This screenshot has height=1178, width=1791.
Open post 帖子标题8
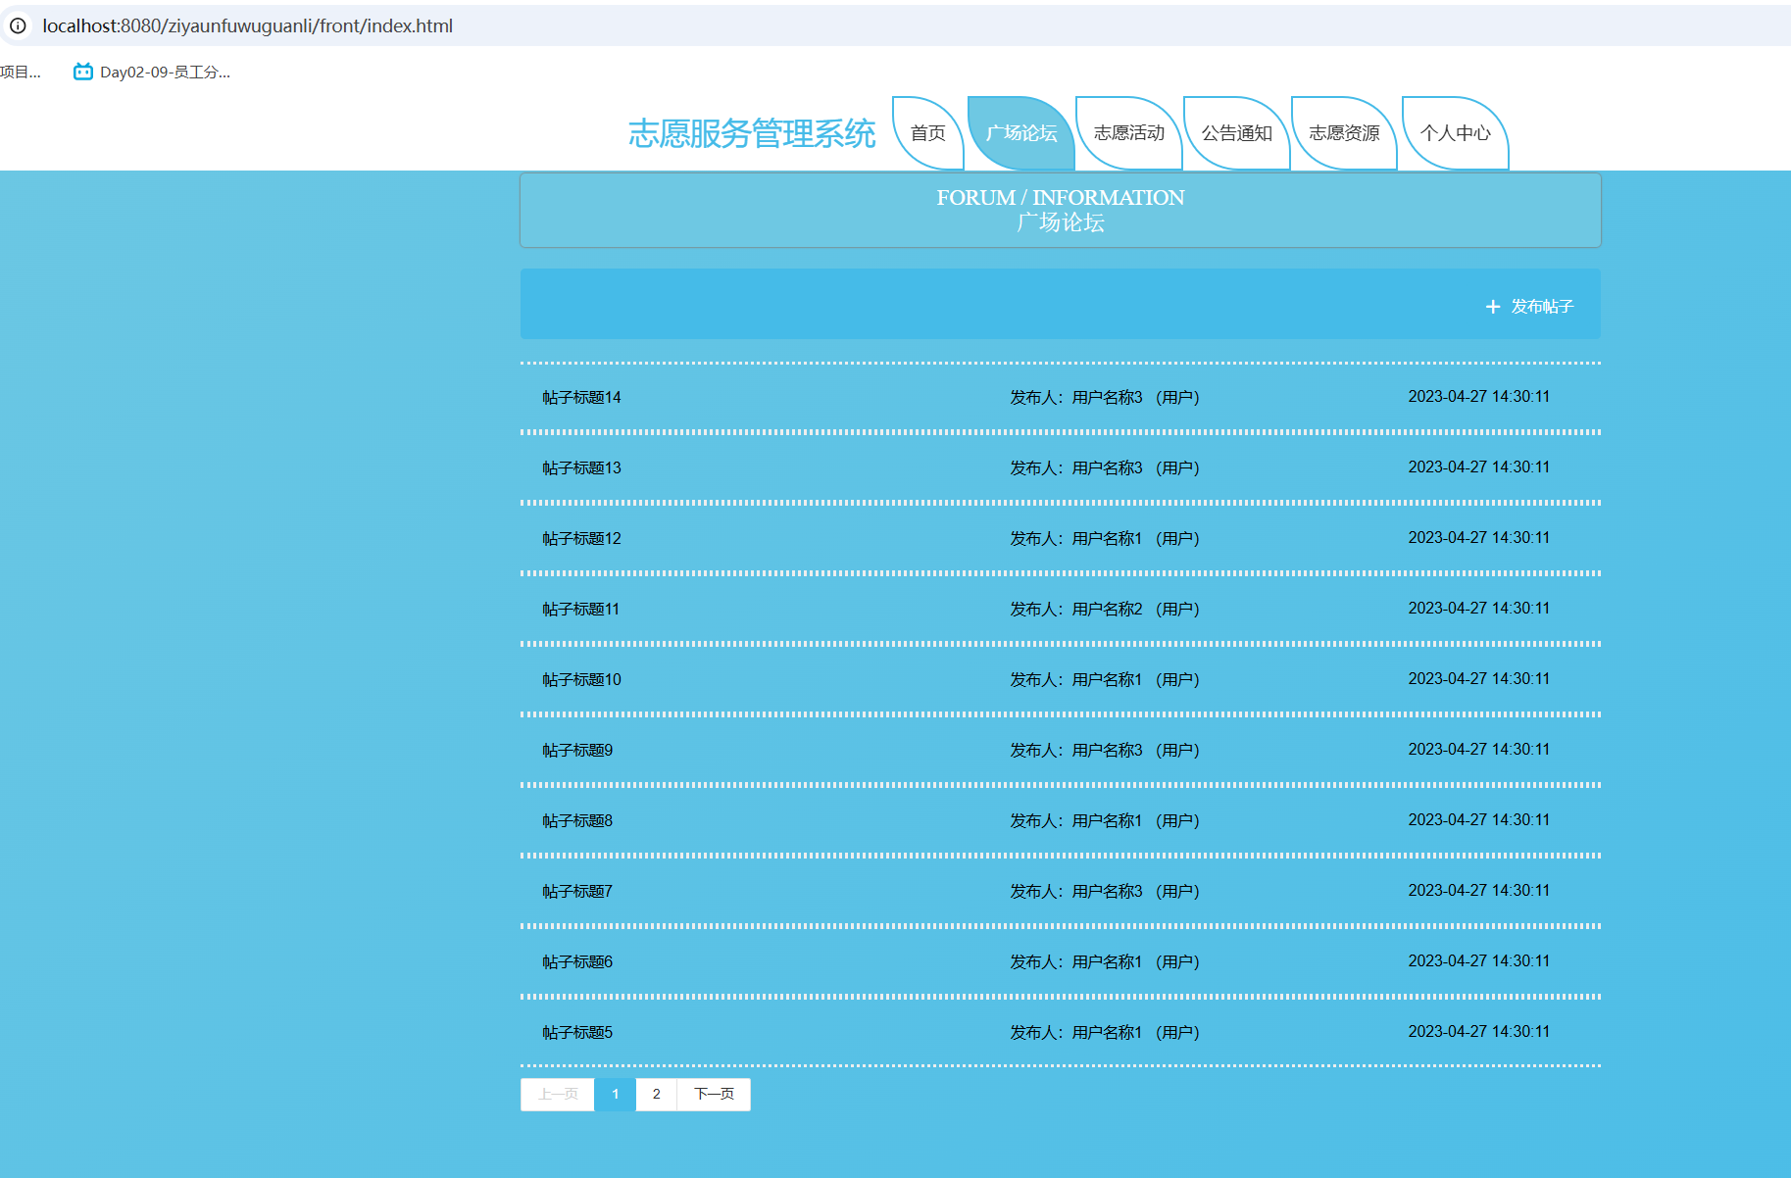(577, 821)
